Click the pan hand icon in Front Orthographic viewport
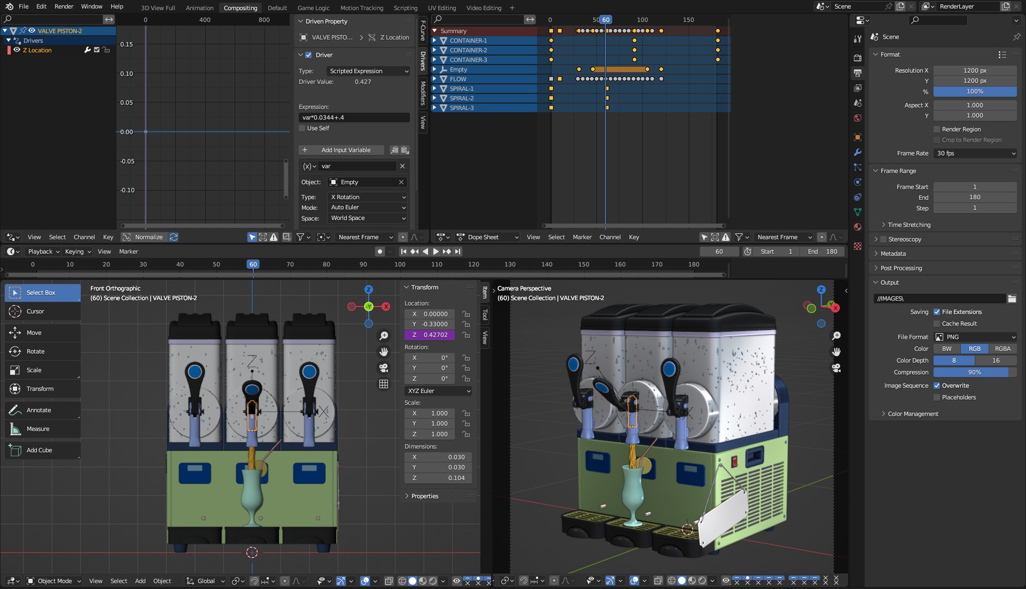Screen dimensions: 1026x589 tap(384, 352)
